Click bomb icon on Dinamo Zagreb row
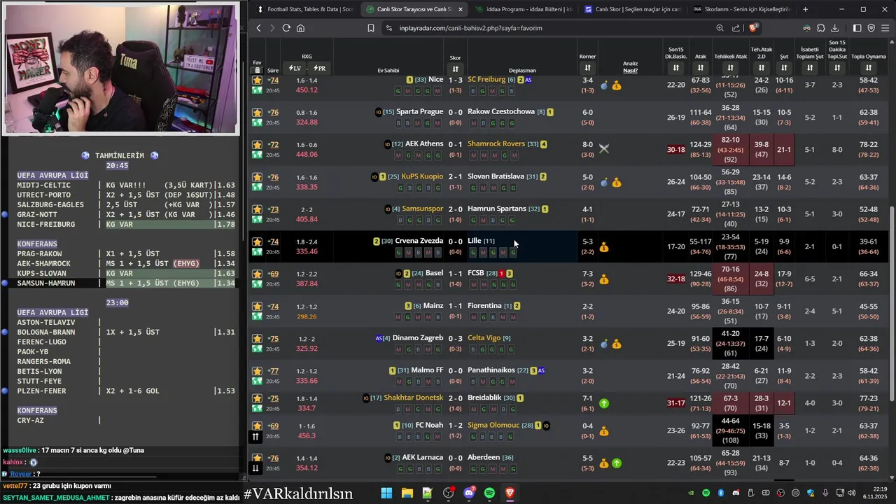The image size is (896, 504). pos(604,344)
